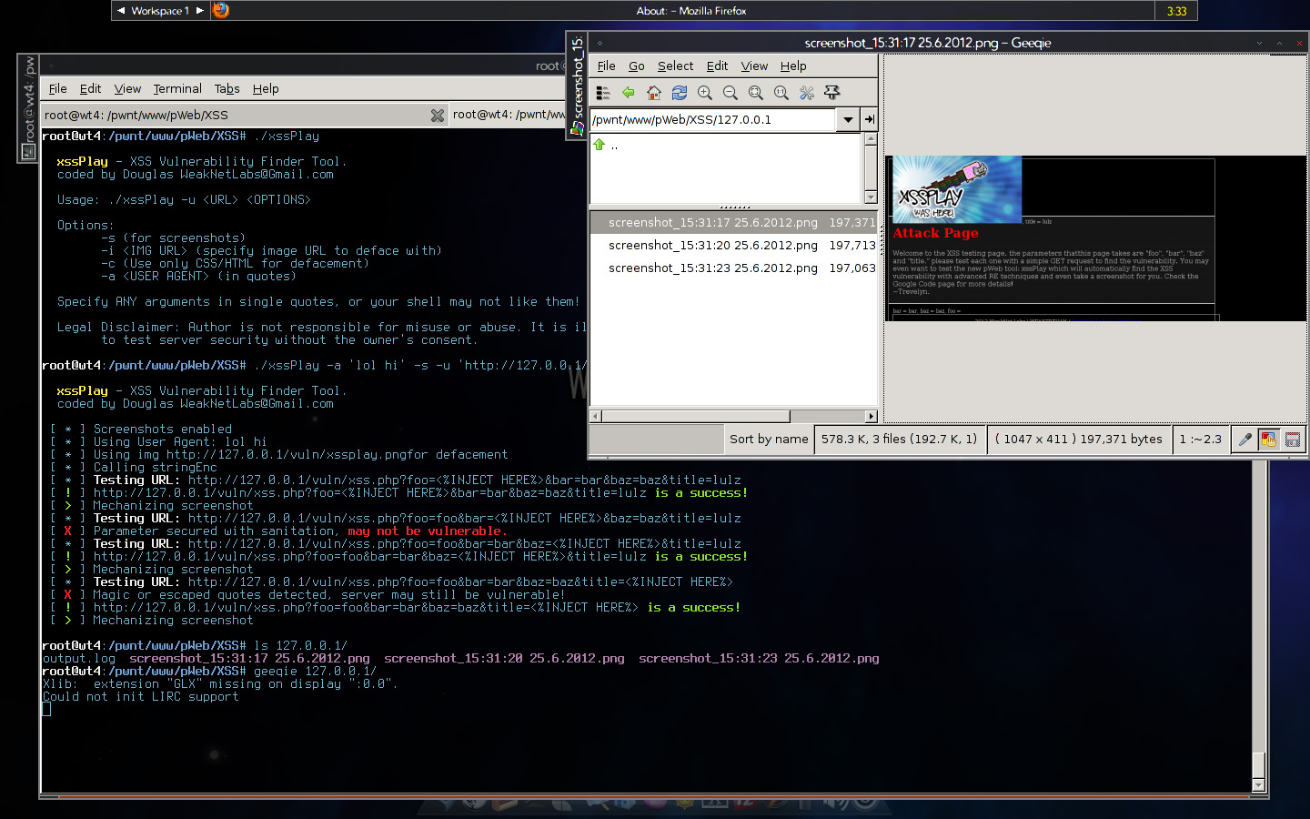Viewport: 1310px width, 819px height.
Task: Navigate back with the green arrow icon
Action: [628, 93]
